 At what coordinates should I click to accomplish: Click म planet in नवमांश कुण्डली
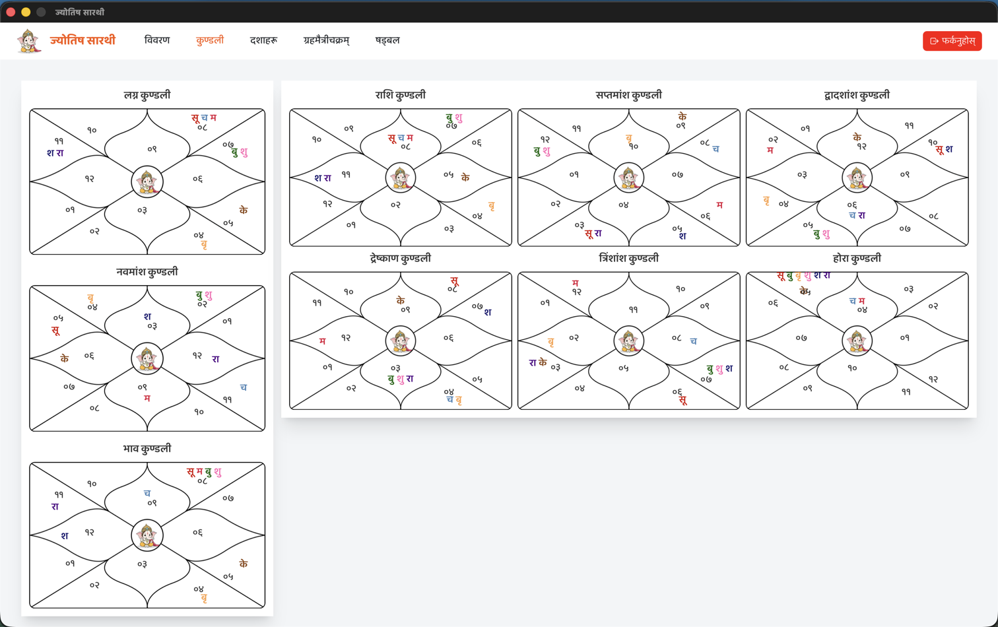(x=147, y=398)
